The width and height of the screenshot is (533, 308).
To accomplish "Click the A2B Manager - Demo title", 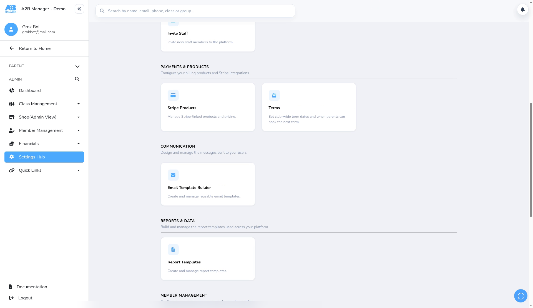I will (x=43, y=9).
